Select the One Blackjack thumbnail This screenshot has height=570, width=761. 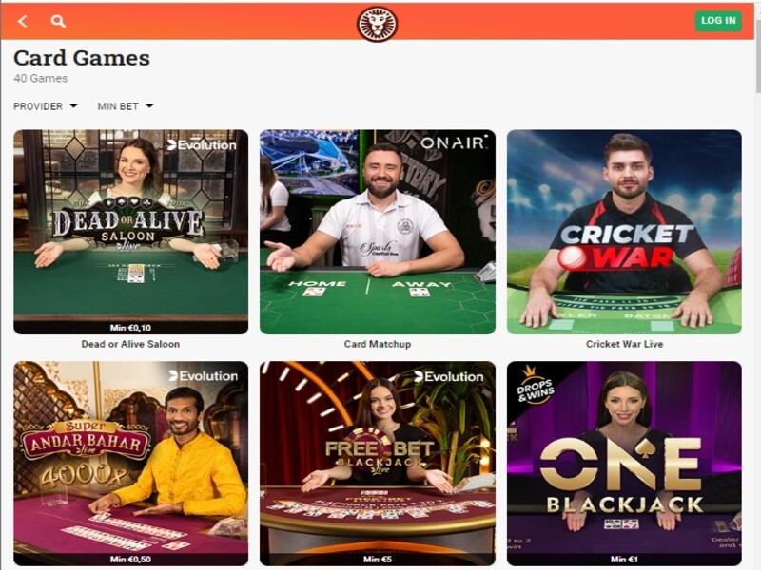click(624, 464)
